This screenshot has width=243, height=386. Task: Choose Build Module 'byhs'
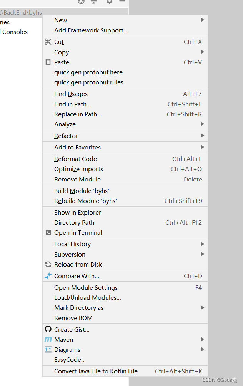125,191
